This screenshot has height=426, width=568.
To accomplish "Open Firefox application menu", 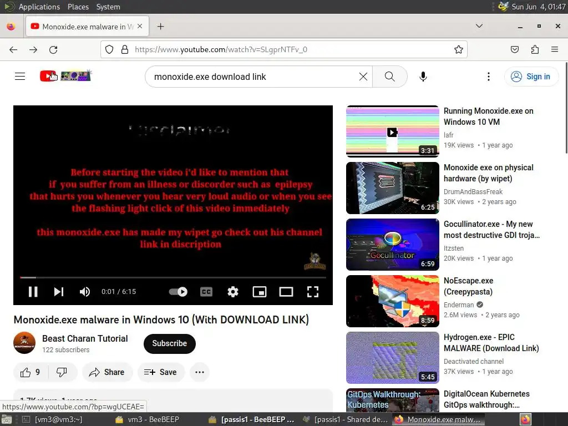I will tap(555, 49).
